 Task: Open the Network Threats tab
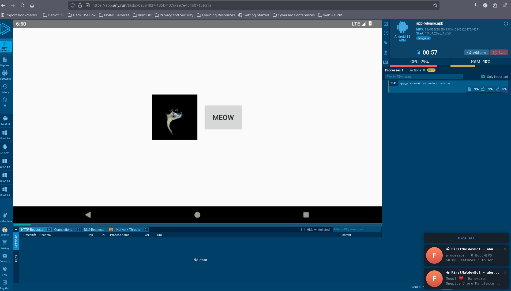128,230
